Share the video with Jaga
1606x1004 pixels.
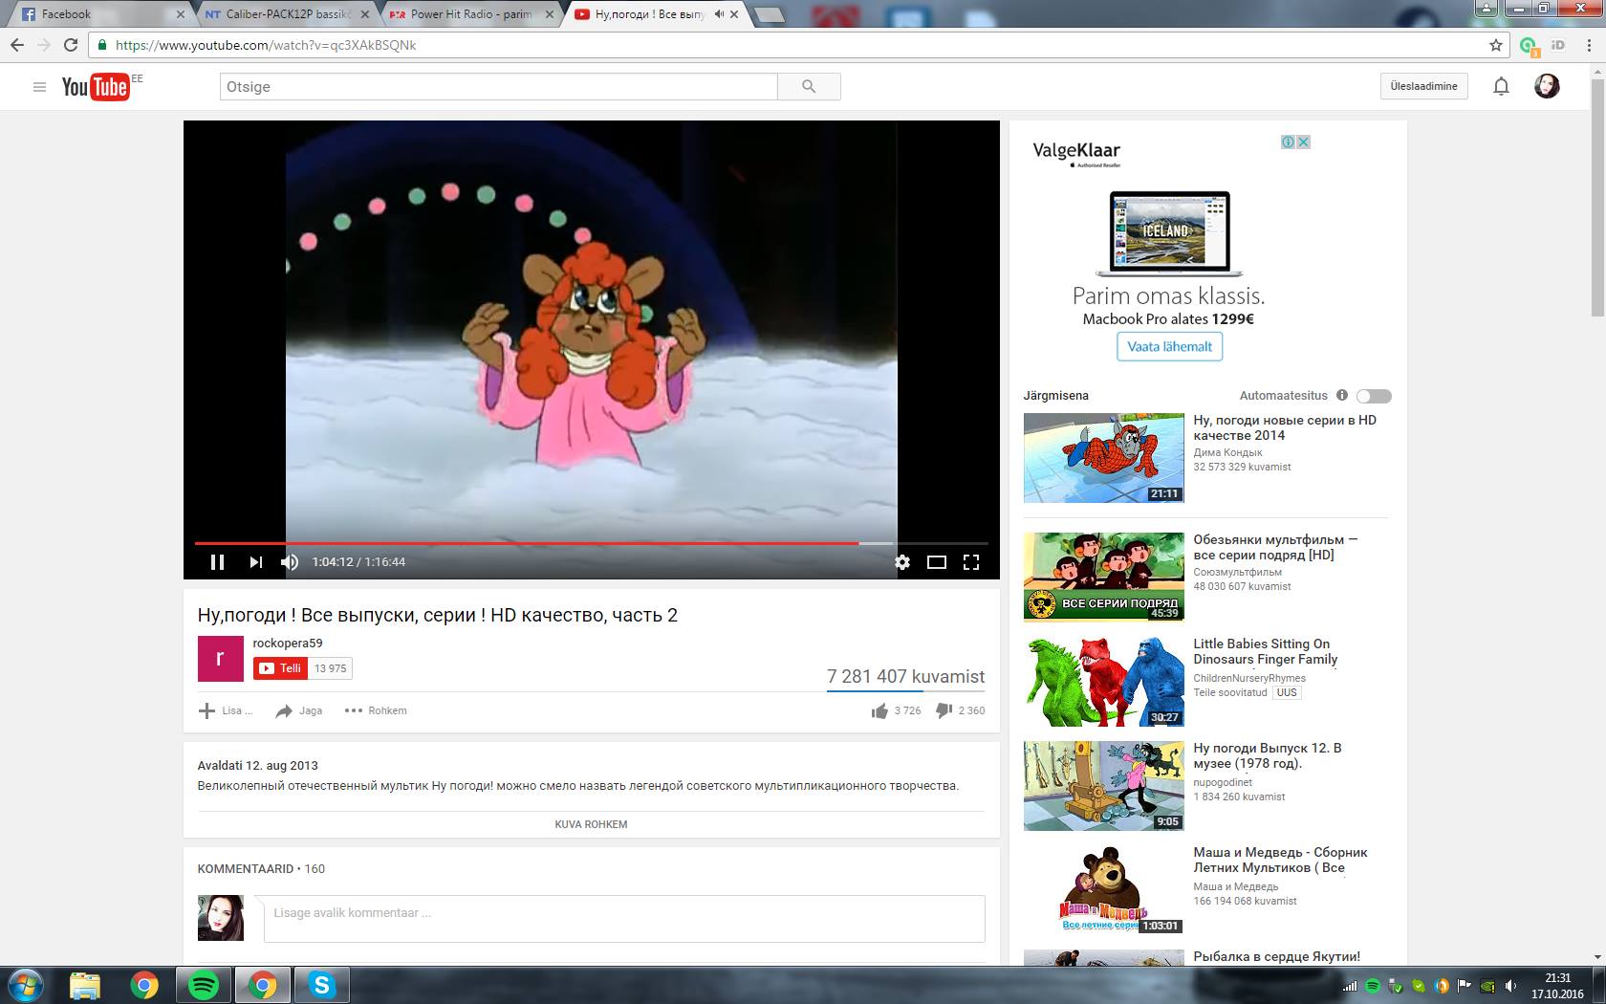point(299,710)
